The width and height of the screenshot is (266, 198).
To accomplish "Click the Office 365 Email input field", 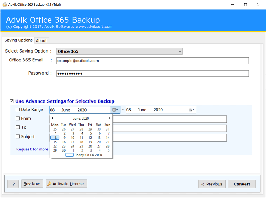I will pyautogui.click(x=153, y=61).
